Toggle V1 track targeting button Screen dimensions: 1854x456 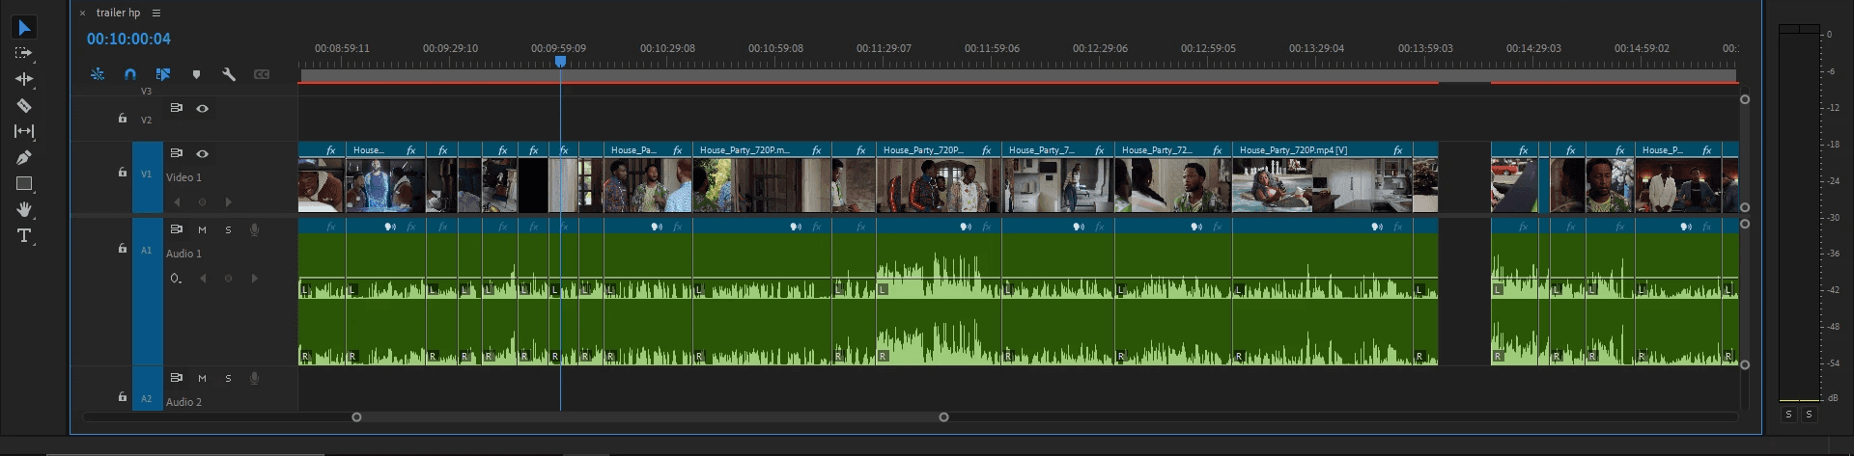pos(147,174)
